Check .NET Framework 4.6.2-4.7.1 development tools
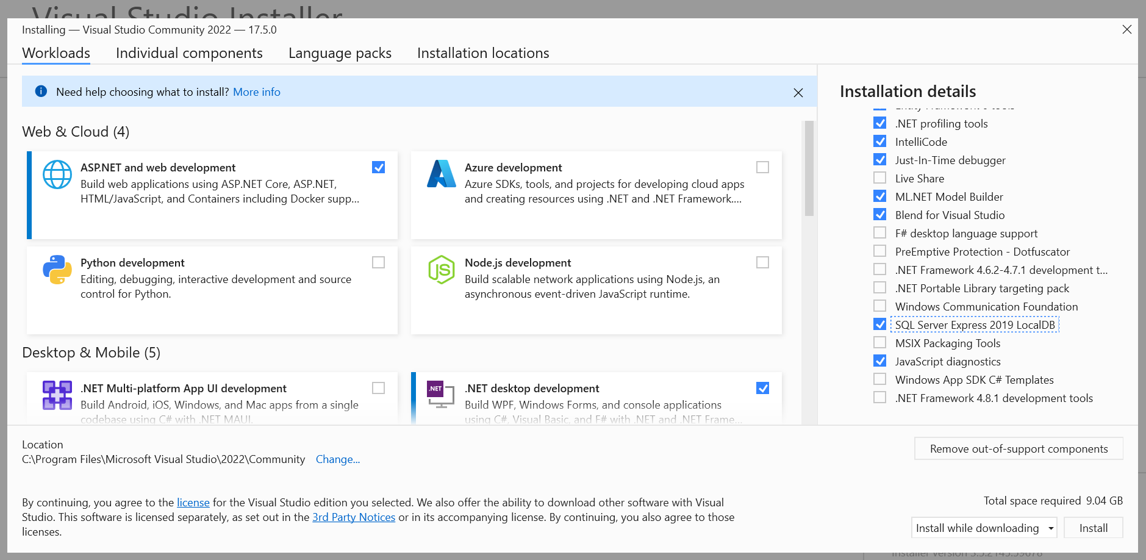This screenshot has width=1146, height=560. tap(880, 269)
